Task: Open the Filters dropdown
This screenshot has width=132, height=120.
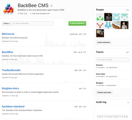Action: point(7,23)
